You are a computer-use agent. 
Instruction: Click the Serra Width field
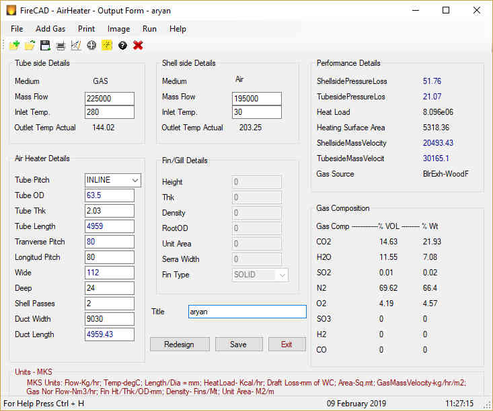[256, 259]
